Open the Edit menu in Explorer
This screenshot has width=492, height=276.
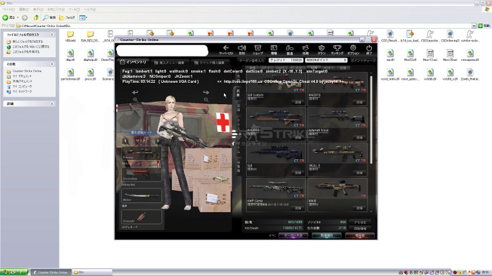point(24,9)
